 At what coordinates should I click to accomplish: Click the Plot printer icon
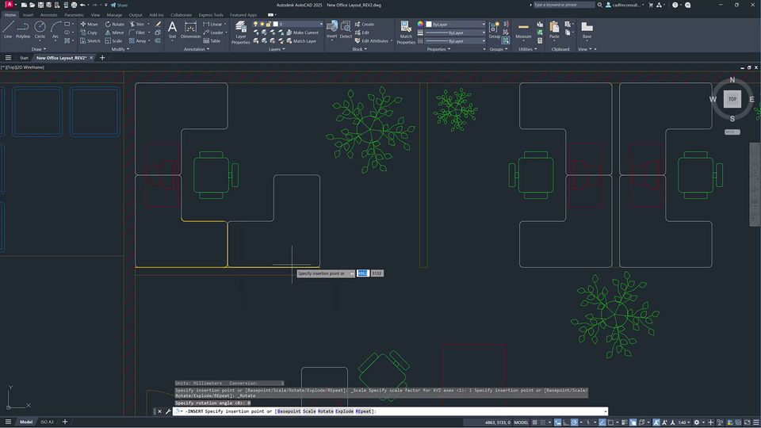[74, 5]
